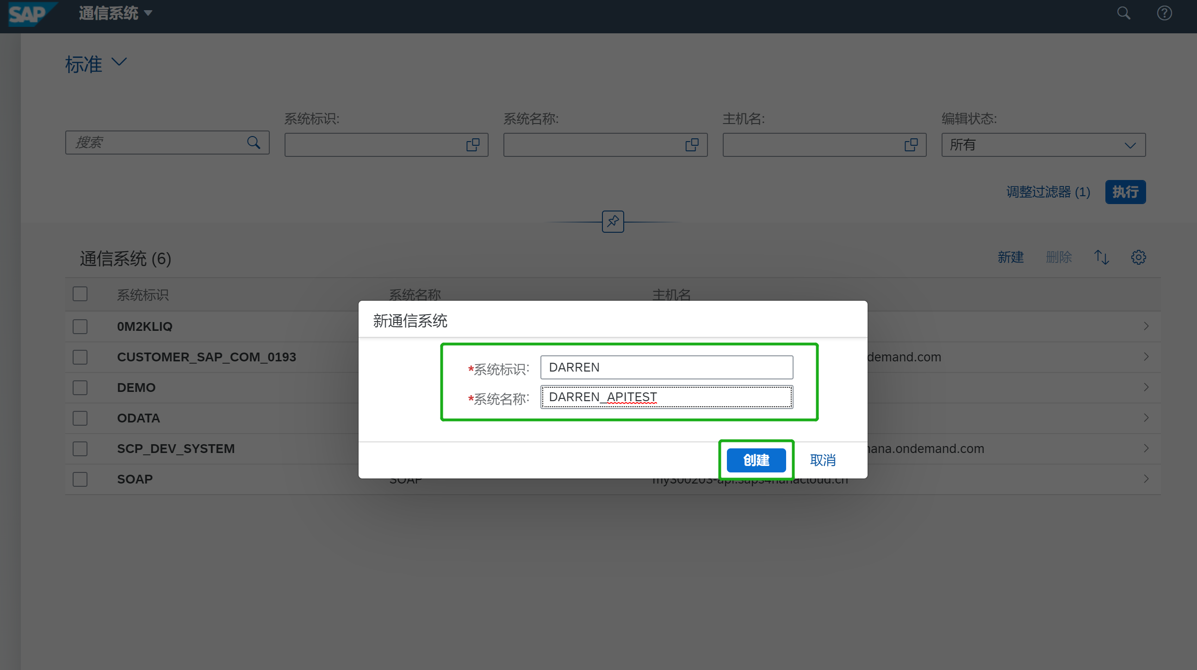This screenshot has width=1197, height=670.
Task: Click the value help icon for 系统标识 filter
Action: (x=472, y=144)
